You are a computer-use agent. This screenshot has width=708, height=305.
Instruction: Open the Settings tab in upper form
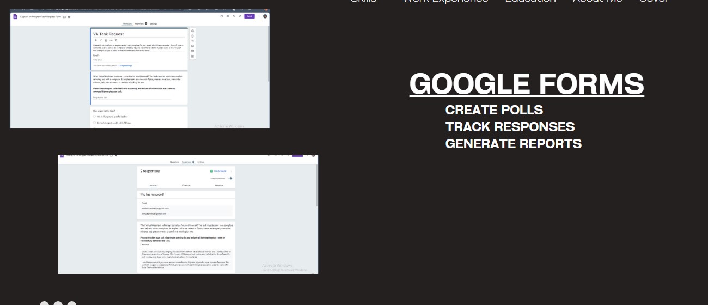click(x=154, y=24)
